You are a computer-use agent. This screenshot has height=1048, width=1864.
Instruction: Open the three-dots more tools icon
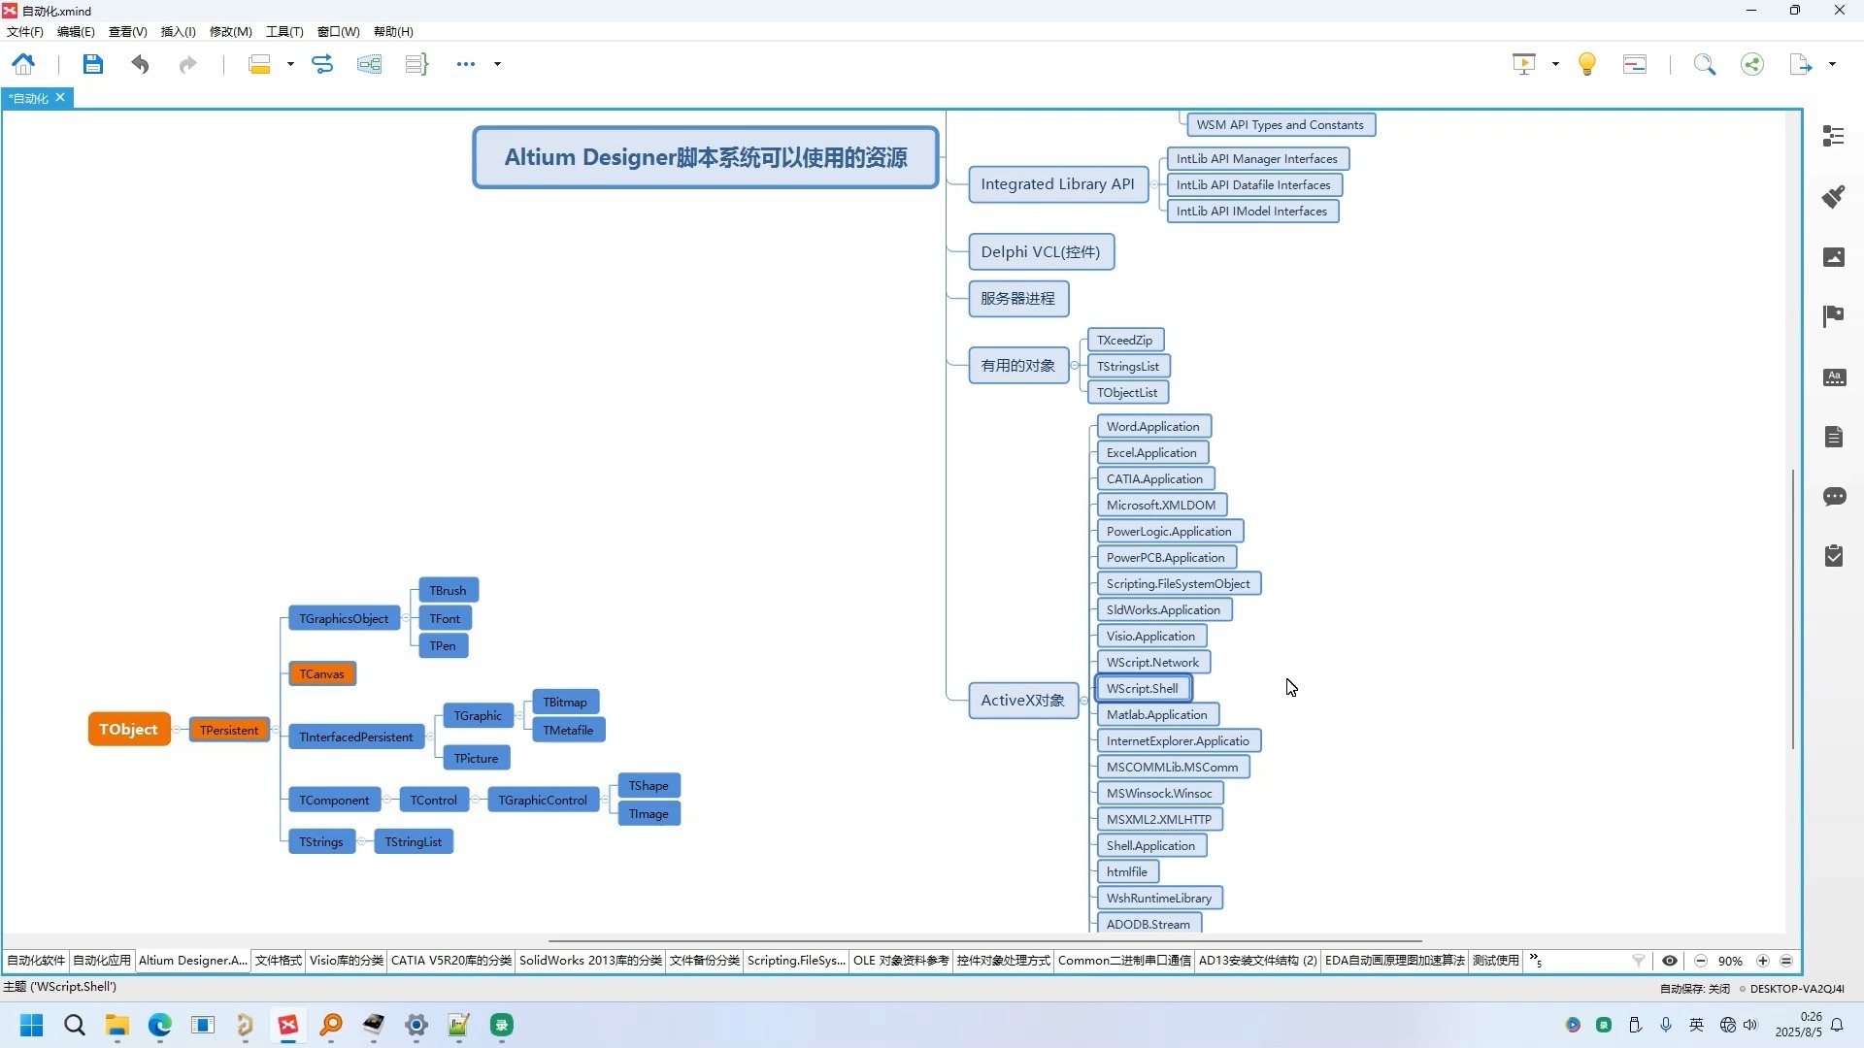[x=466, y=64]
